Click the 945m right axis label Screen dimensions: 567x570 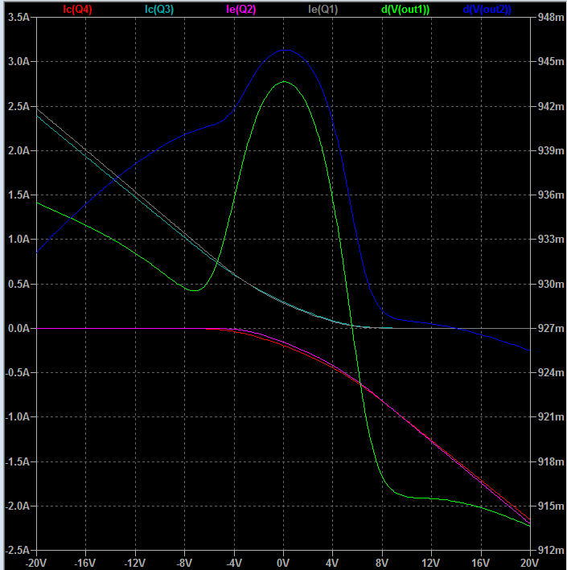point(551,61)
